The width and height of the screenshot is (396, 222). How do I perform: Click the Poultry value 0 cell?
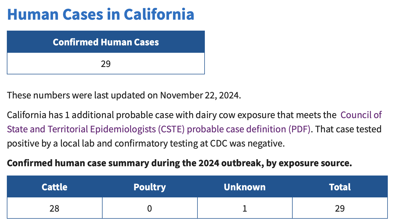click(150, 208)
